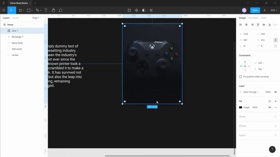This screenshot has height=157, width=280.
Task: Add an effect in Effects section
Action: coord(276,126)
